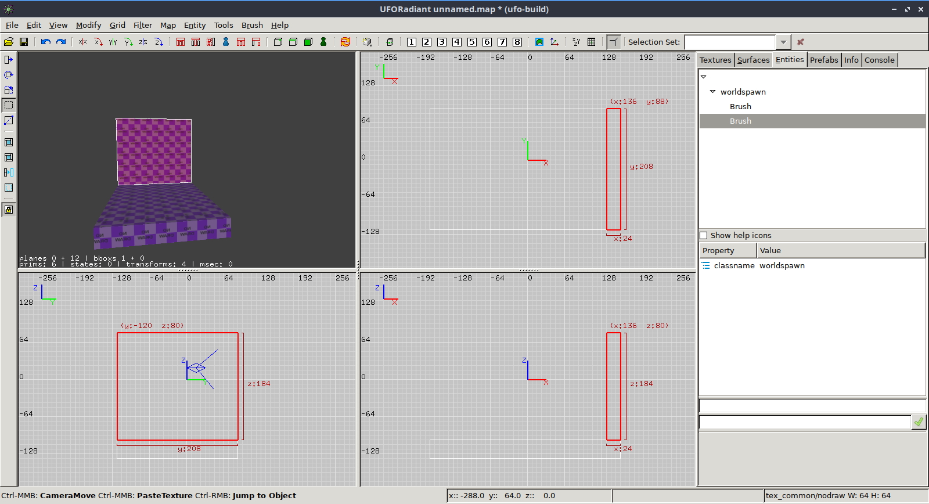
Task: Open the Brush menu
Action: [252, 25]
